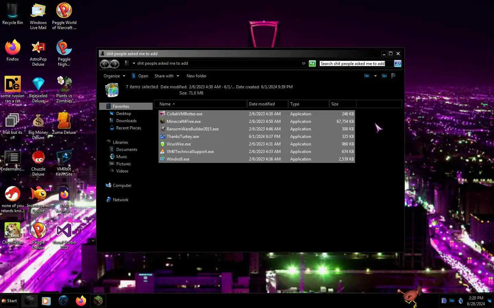Viewport: 494px width, 308px height.
Task: Select the Plants vs Zombies desktop icon
Action: [x=64, y=90]
